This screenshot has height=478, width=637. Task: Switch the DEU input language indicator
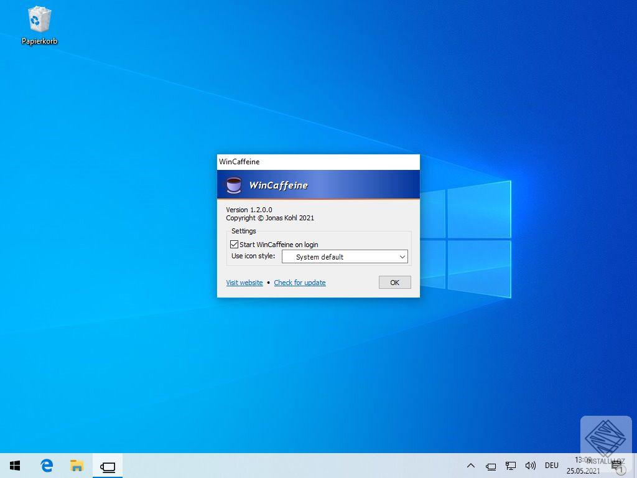pos(552,466)
